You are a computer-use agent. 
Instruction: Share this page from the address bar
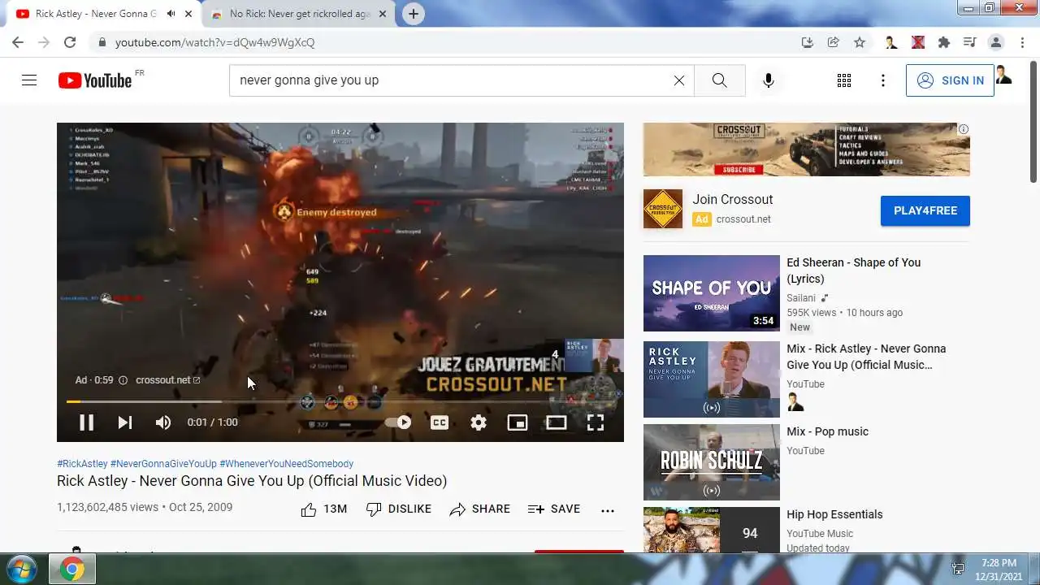[x=834, y=42]
